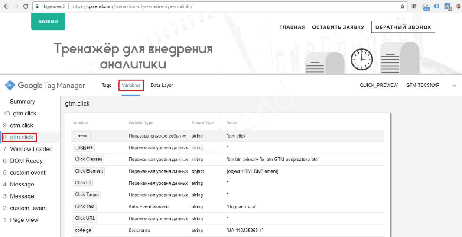Viewport: 462px width, 237px height.
Task: Click the Value column header
Action: (x=232, y=123)
